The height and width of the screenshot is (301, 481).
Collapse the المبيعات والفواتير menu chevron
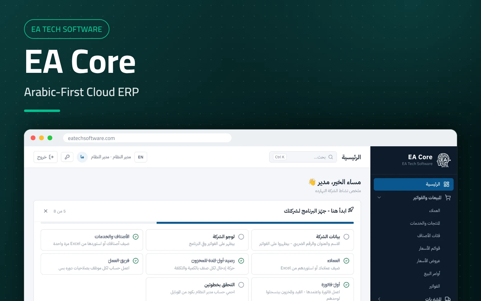click(379, 197)
